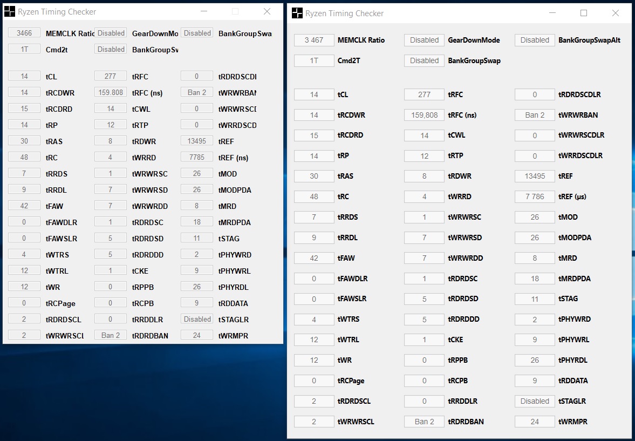Click the tWRMPR value 24 in left window
This screenshot has height=441, width=635.
[x=197, y=336]
